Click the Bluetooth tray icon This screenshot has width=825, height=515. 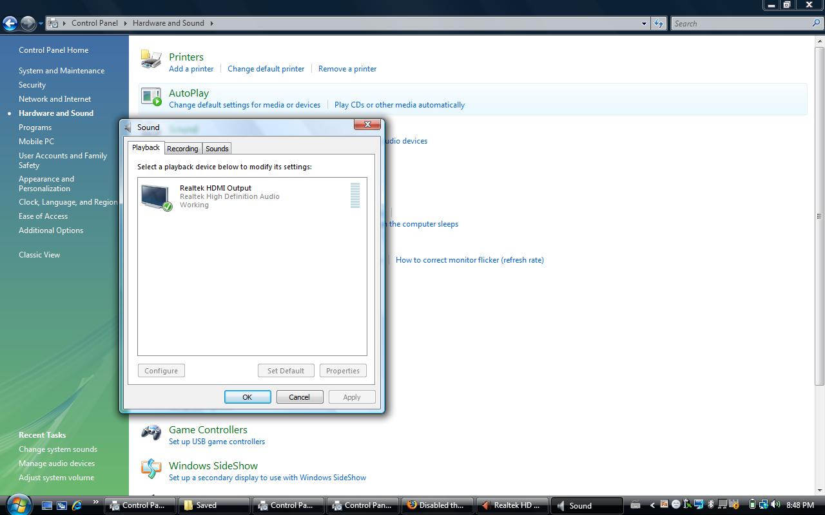click(x=710, y=504)
